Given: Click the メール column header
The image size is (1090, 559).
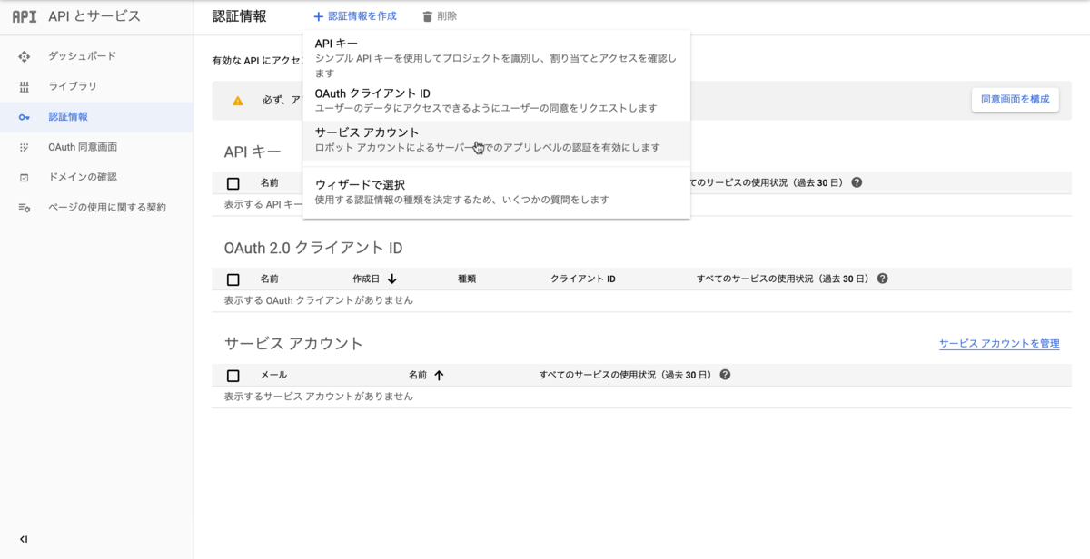Looking at the screenshot, I should (273, 375).
